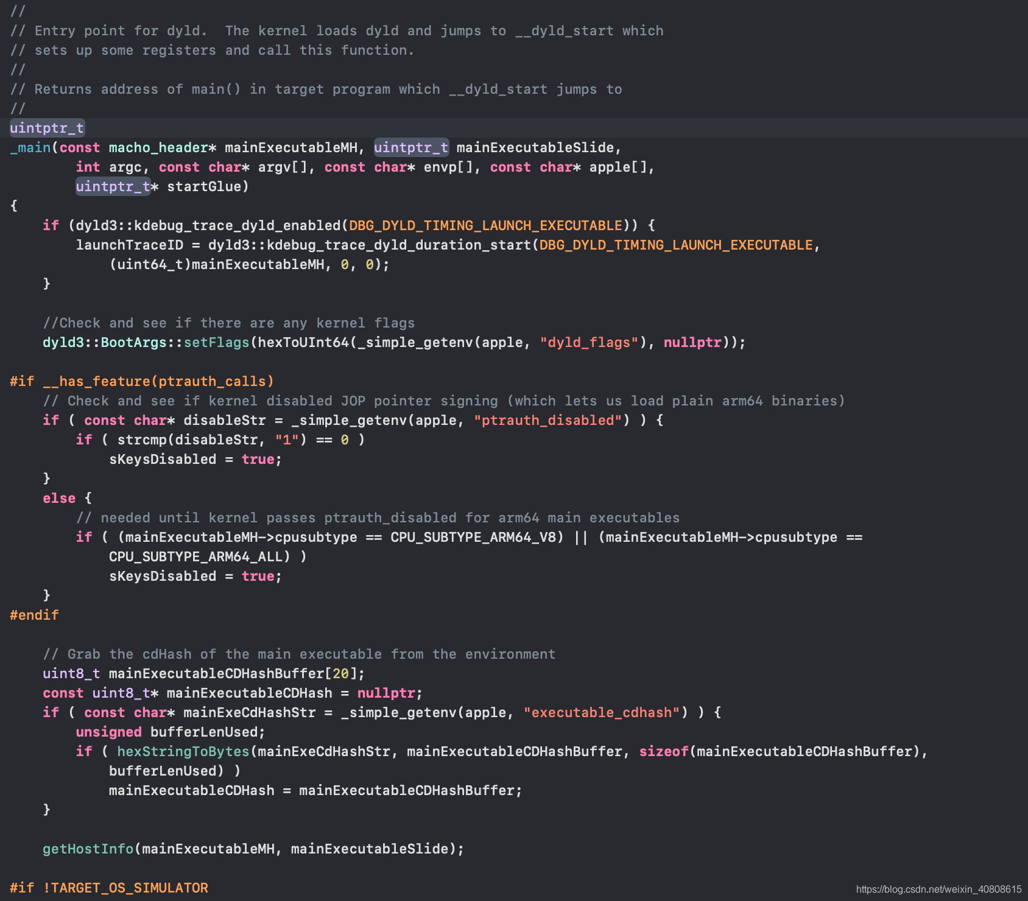Click the apple[] parameter in signature
Image resolution: width=1028 pixels, height=901 pixels.
coord(618,167)
